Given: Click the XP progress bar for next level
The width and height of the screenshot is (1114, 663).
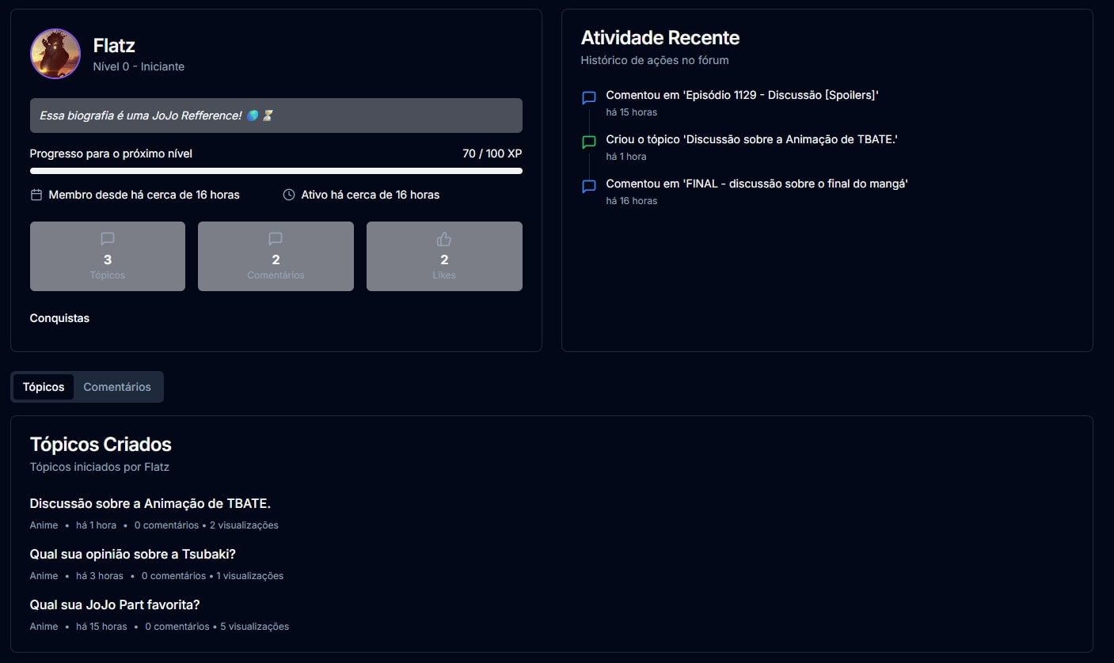Looking at the screenshot, I should point(276,171).
